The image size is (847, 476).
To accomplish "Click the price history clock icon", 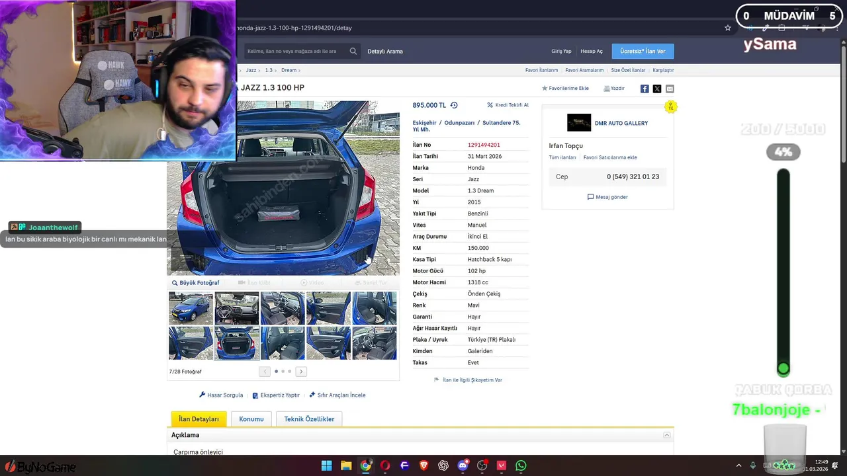I will click(x=454, y=105).
